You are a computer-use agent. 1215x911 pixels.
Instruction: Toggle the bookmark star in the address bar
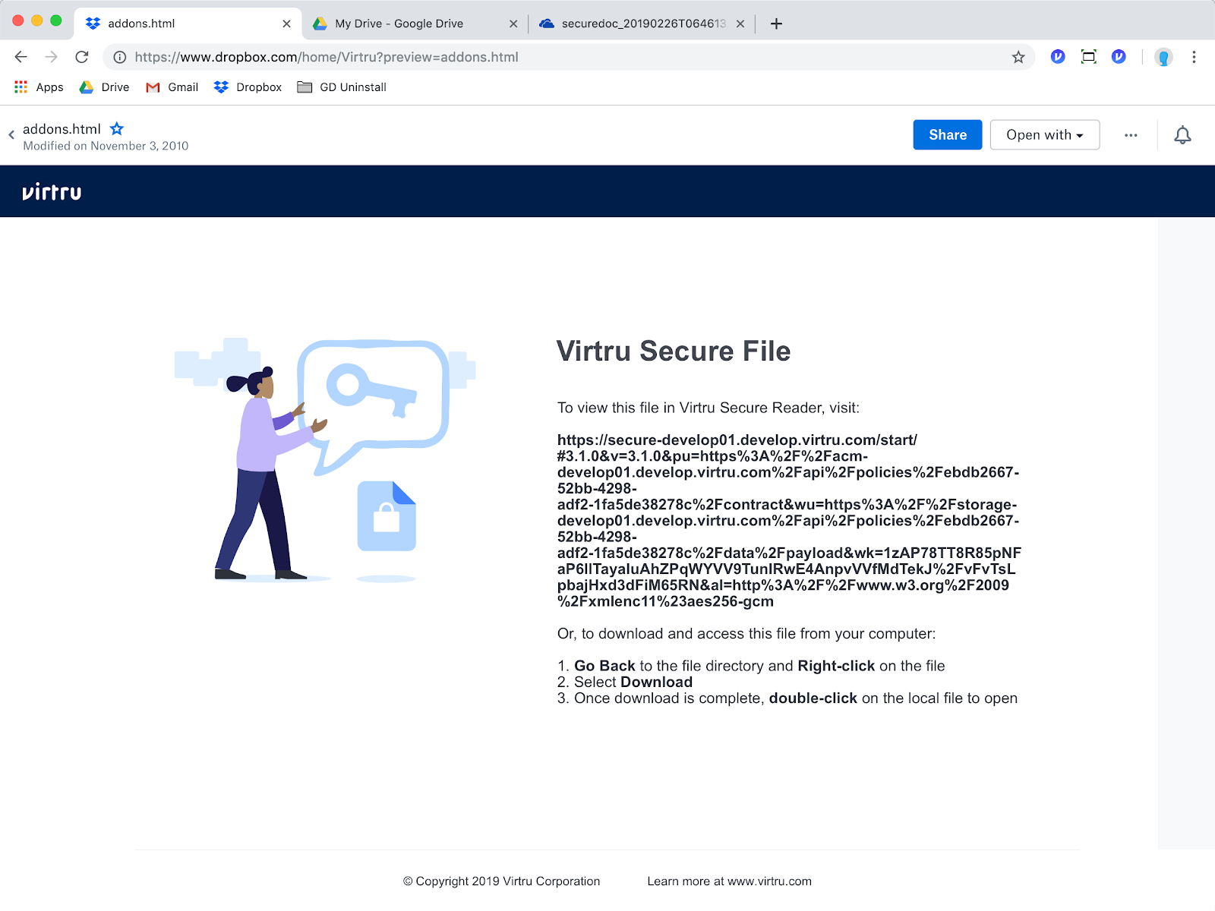click(1018, 56)
